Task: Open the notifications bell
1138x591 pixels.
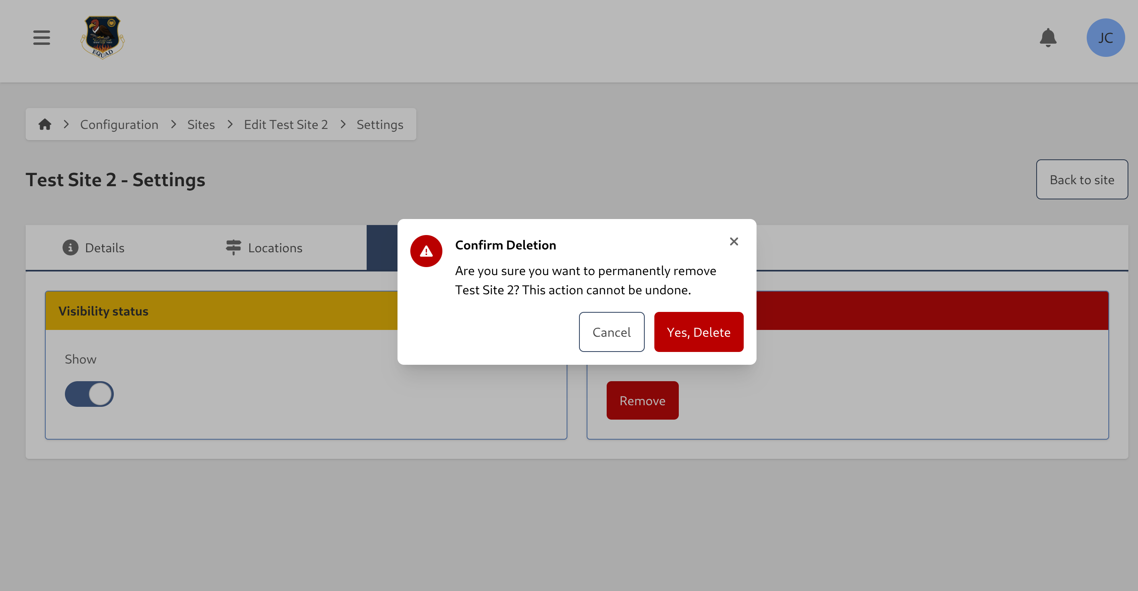Action: [1049, 38]
